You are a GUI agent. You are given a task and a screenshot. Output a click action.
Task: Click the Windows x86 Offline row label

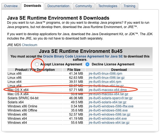(x=22, y=110)
